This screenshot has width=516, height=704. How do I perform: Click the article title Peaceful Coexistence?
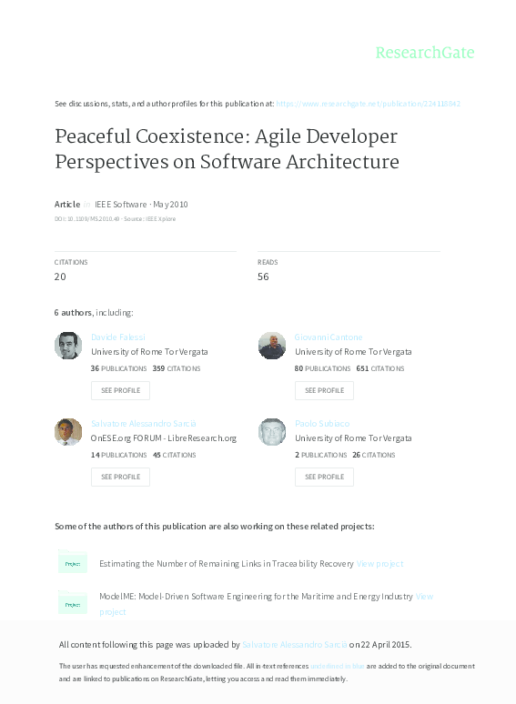(x=227, y=149)
